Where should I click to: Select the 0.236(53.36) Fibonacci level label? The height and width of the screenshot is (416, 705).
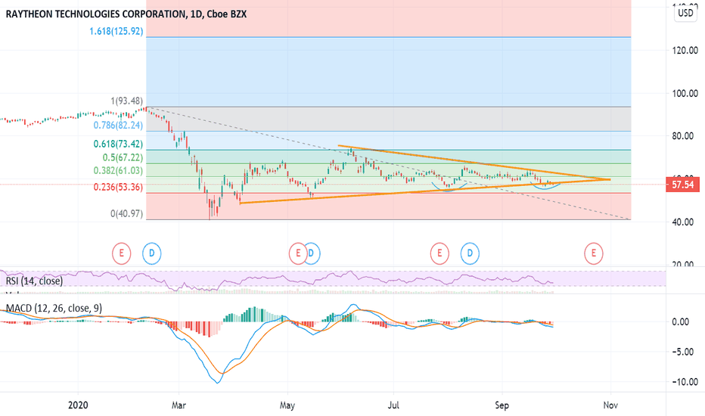[x=118, y=187]
